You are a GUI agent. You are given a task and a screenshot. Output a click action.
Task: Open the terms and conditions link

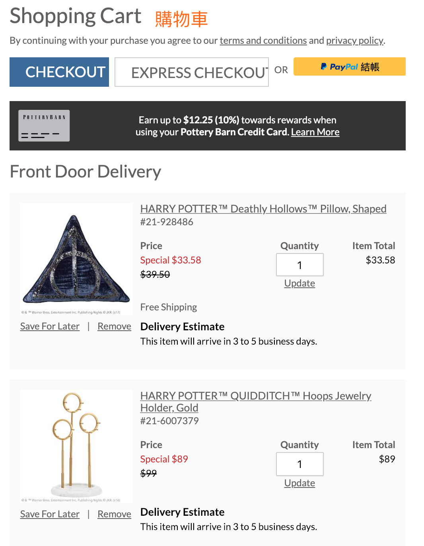(x=263, y=41)
